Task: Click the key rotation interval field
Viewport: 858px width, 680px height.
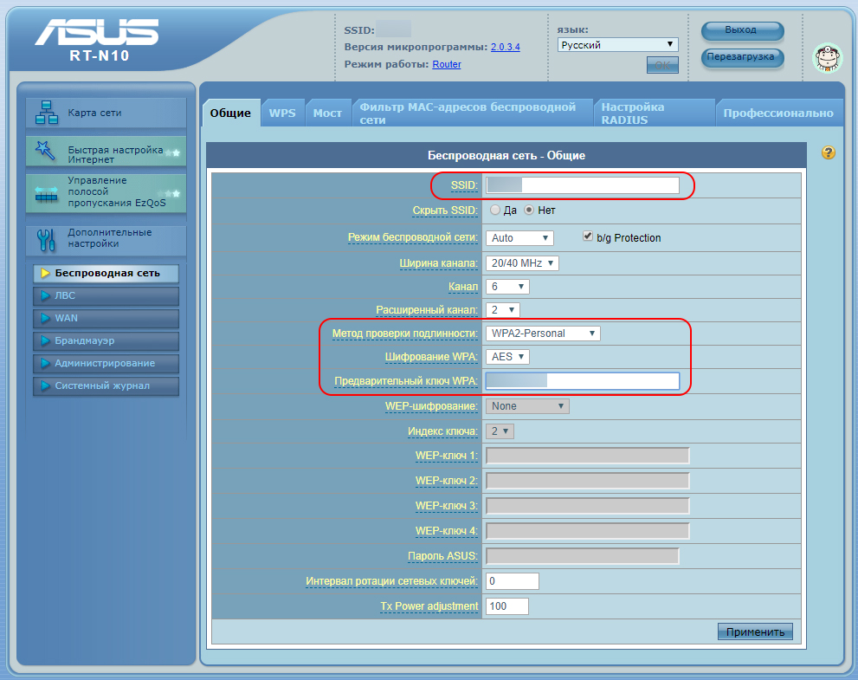Action: pos(513,581)
